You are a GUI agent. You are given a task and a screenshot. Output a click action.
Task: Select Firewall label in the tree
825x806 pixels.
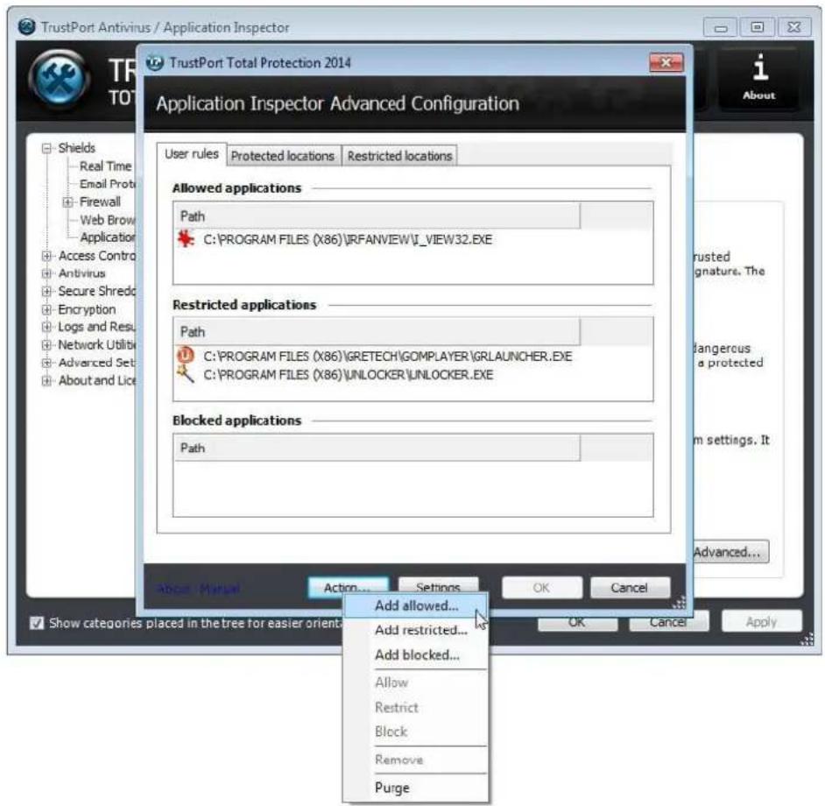100,202
